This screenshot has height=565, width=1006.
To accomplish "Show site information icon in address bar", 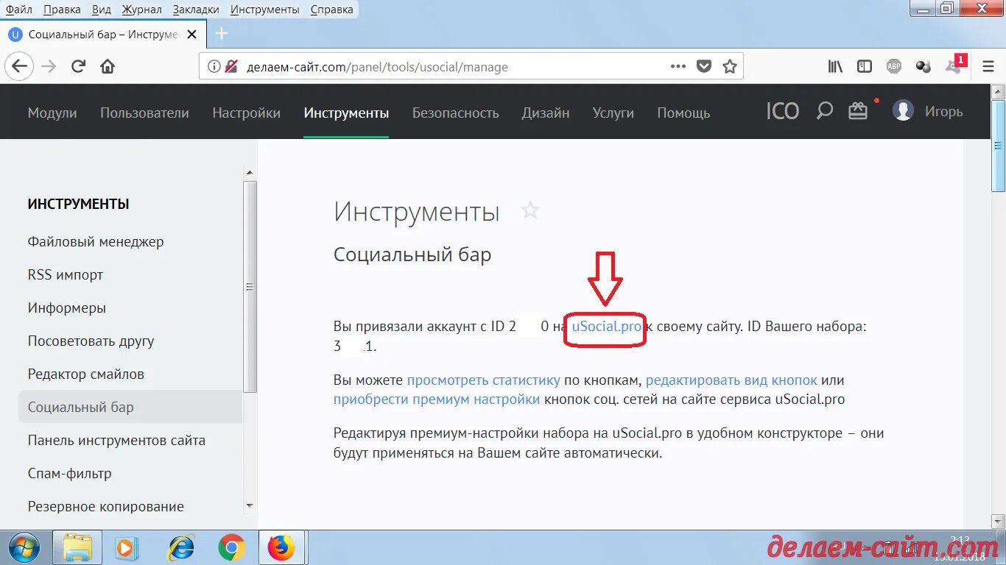I will [x=214, y=66].
